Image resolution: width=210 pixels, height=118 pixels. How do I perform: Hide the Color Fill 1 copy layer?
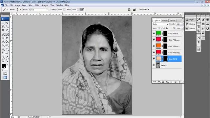pos(154,52)
